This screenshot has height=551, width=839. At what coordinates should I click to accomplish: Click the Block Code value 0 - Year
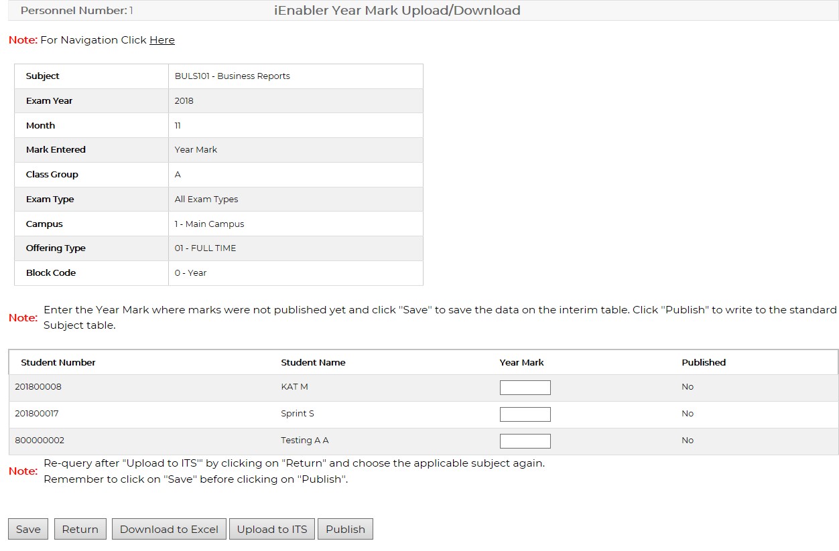click(x=188, y=272)
